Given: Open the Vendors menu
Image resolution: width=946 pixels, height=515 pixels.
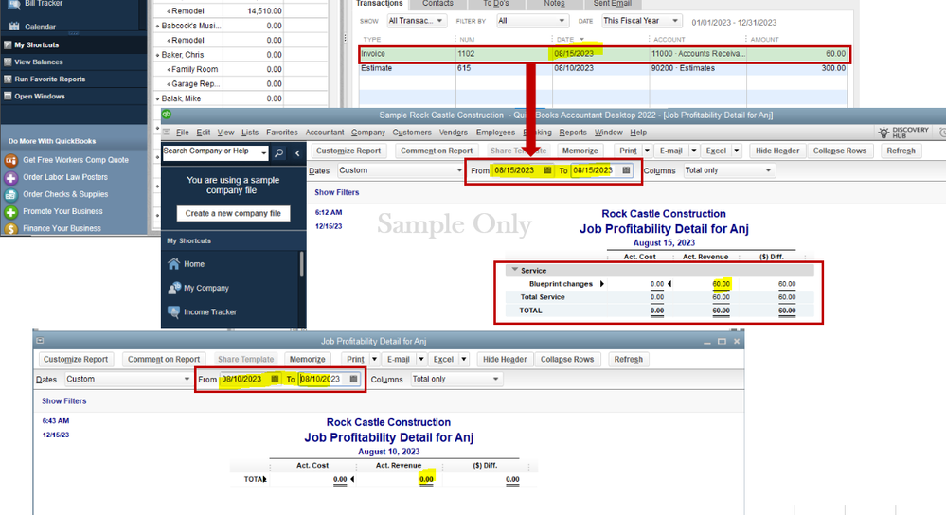Looking at the screenshot, I should click(453, 133).
